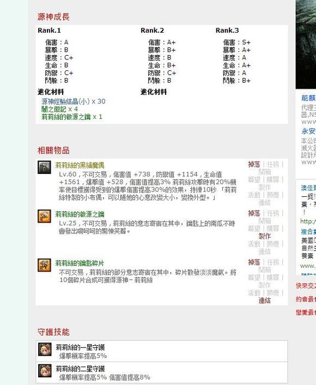This screenshot has height=385, width=316.
Task: Open 源神經驗結晶(小) x 30 material link
Action: pos(74,101)
